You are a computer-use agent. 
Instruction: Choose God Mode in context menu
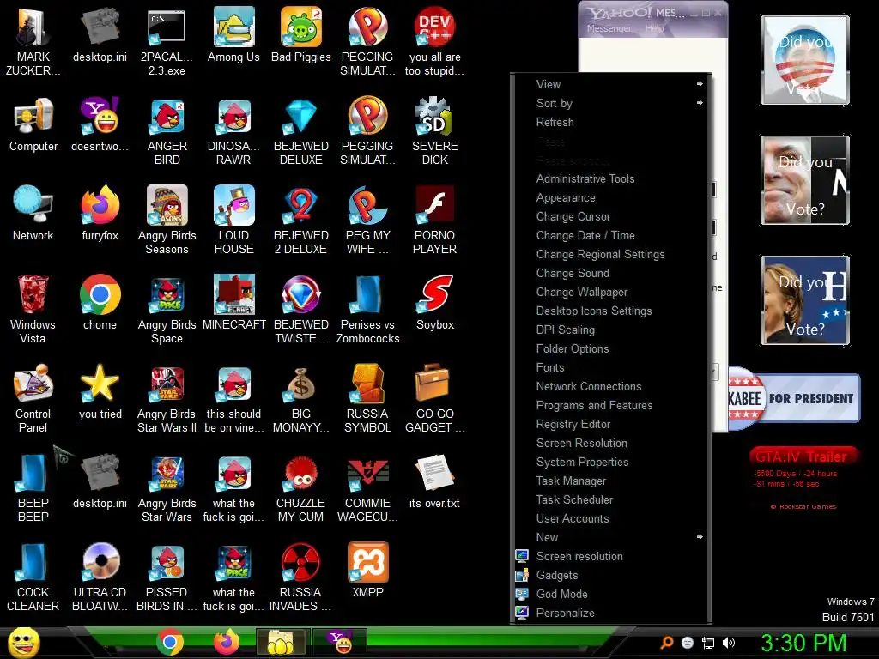click(x=611, y=594)
